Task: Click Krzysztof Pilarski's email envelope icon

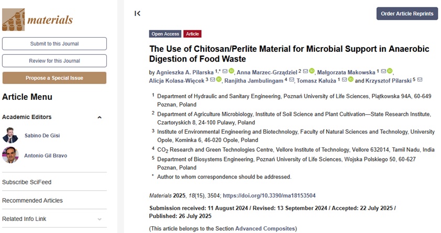Action: [420, 80]
